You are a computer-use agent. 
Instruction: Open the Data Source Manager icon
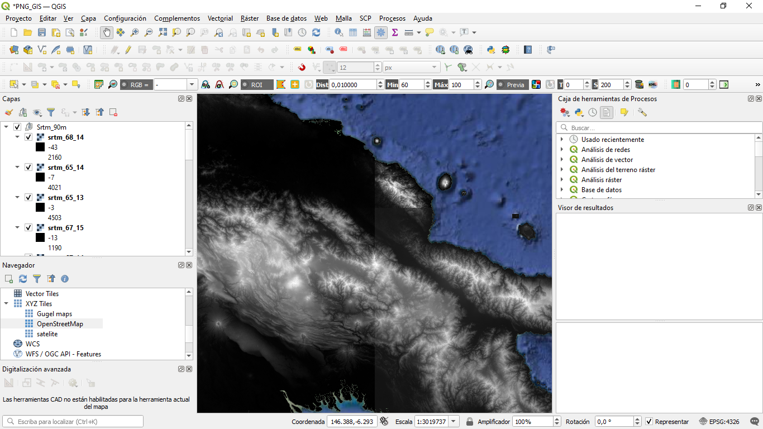[14, 50]
